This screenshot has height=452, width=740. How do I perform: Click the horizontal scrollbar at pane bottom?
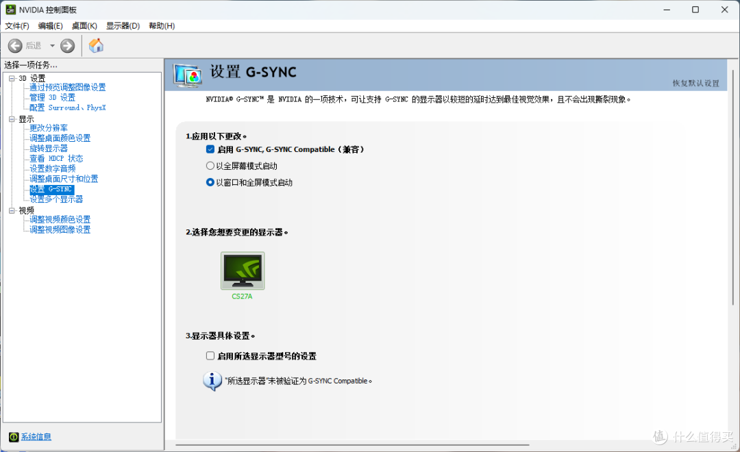click(x=353, y=444)
